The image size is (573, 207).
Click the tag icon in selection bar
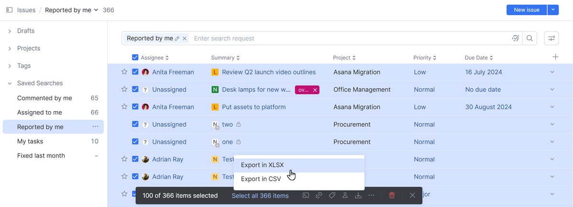(332, 196)
